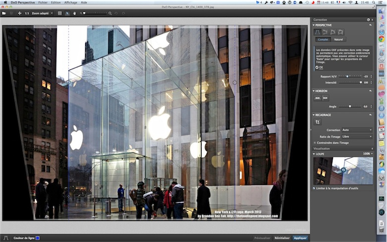387x242 pixels.
Task: Open the Loupe 100% zoom dropdown
Action: (368, 154)
